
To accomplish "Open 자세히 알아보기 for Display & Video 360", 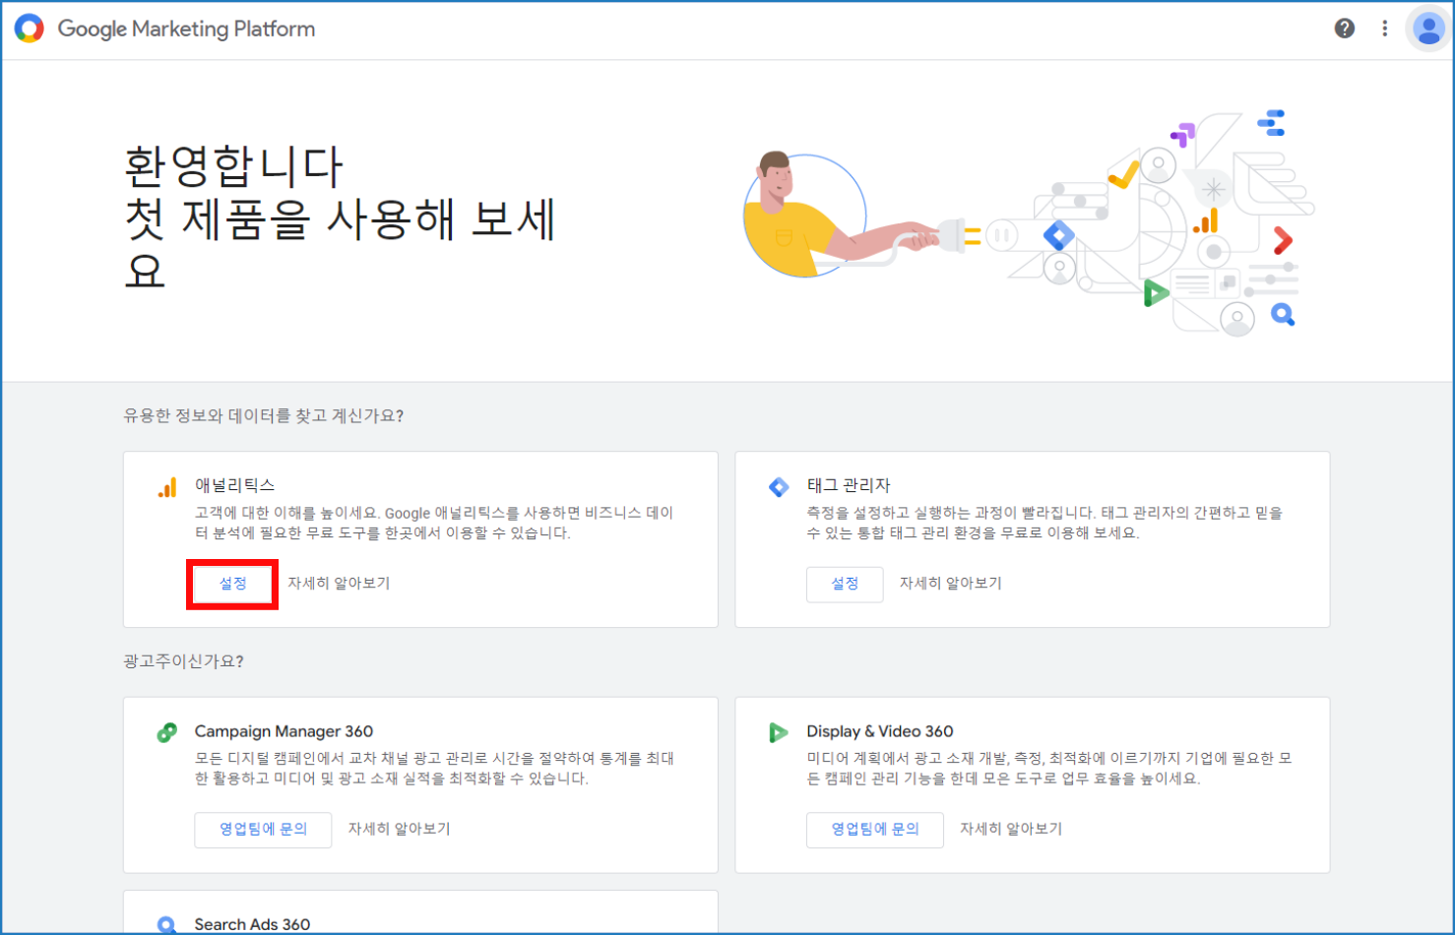I will click(x=1011, y=829).
